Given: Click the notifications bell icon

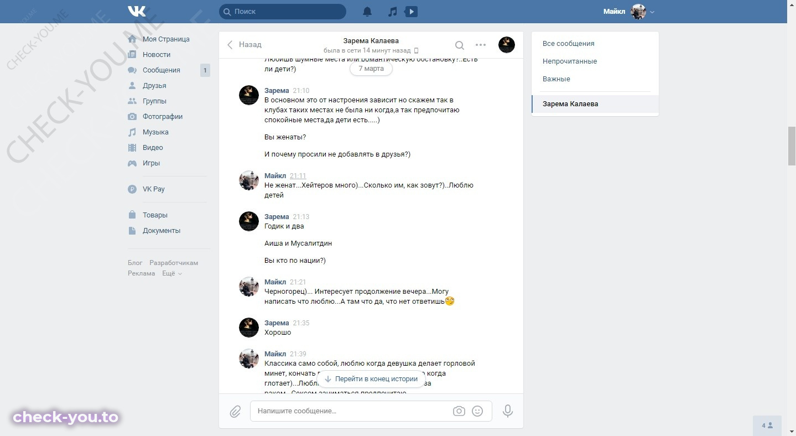Looking at the screenshot, I should point(367,12).
